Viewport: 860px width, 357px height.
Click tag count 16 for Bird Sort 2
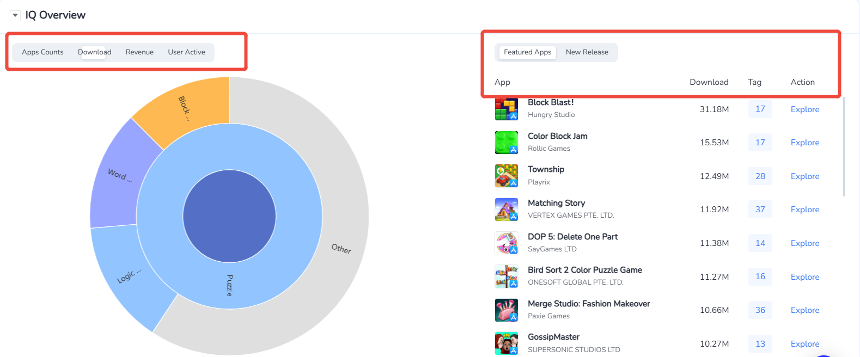[760, 276]
